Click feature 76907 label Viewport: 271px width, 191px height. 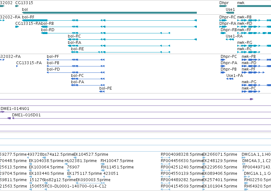73,167
